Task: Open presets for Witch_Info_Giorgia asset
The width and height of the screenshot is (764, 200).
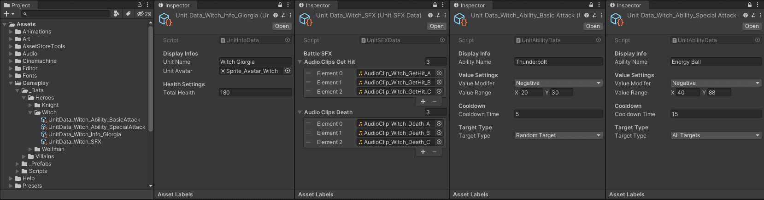Action: 283,15
